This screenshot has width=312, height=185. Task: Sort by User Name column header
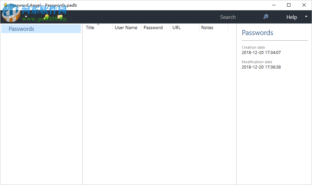click(x=127, y=27)
